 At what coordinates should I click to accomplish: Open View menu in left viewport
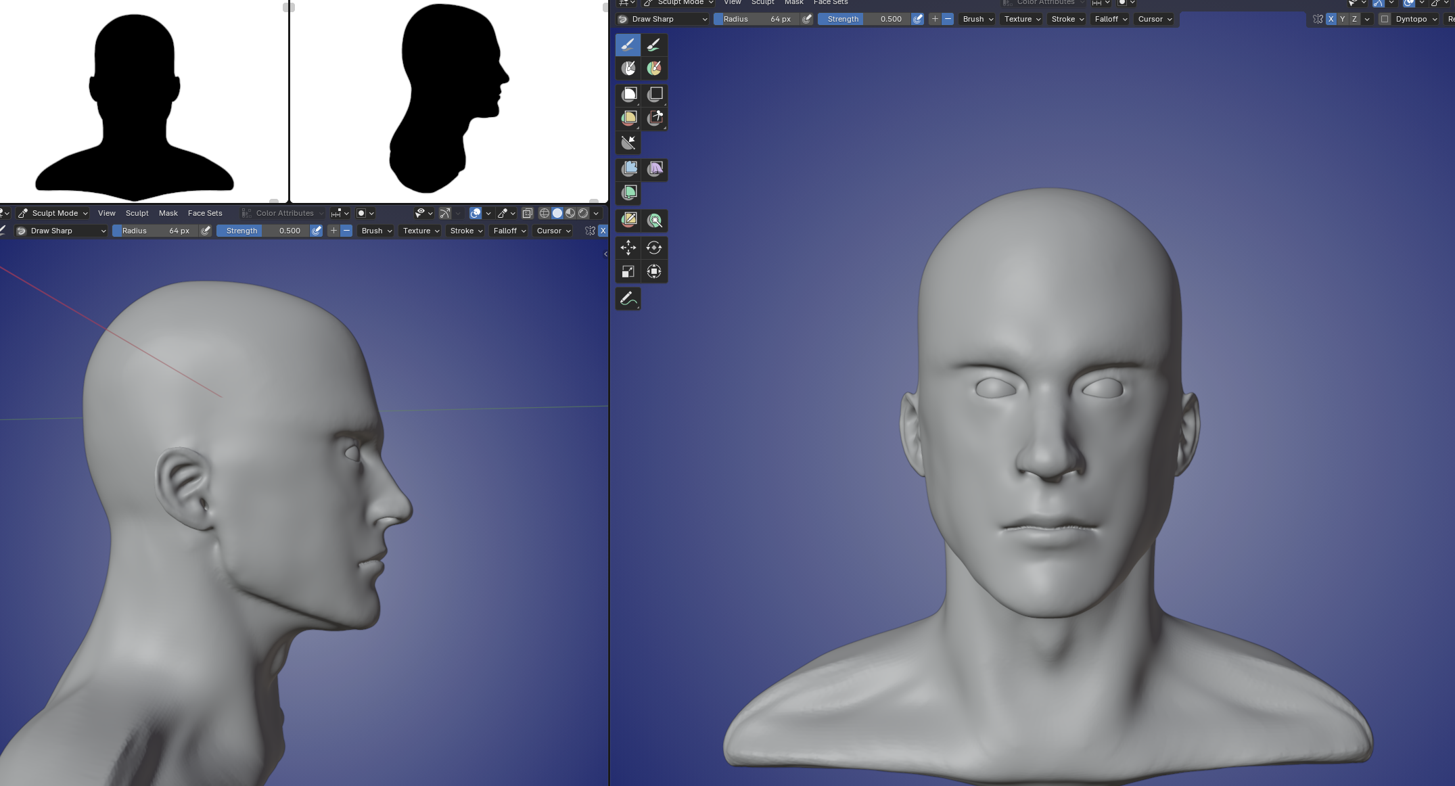pos(106,213)
